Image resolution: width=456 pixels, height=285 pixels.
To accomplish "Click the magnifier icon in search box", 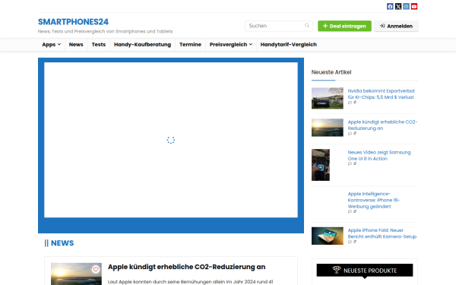I will point(307,26).
